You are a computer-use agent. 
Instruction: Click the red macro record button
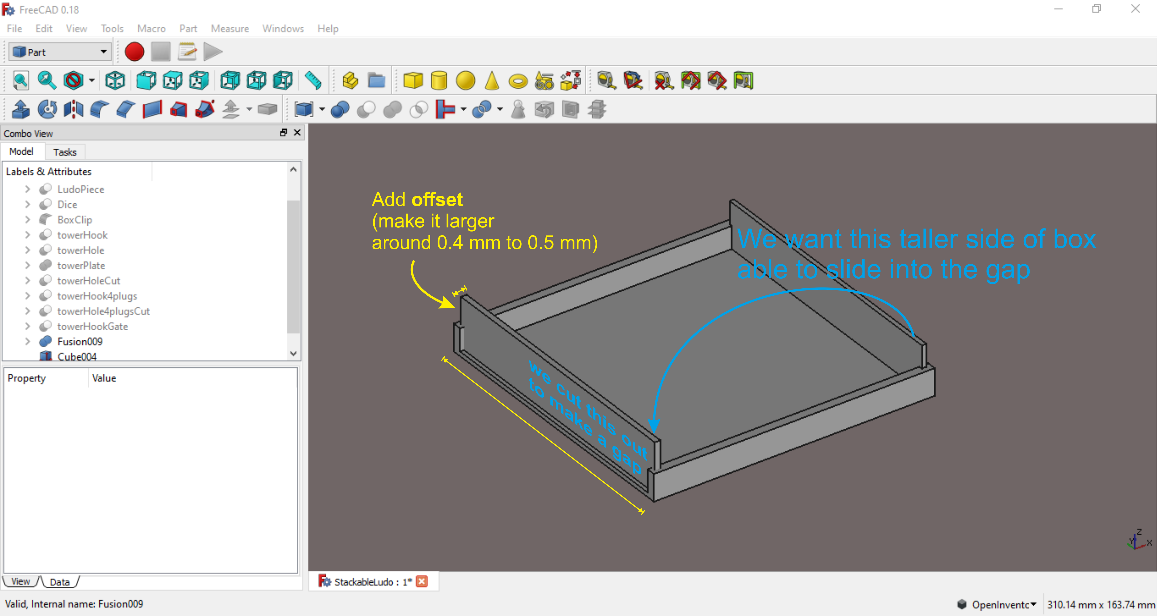(x=134, y=52)
